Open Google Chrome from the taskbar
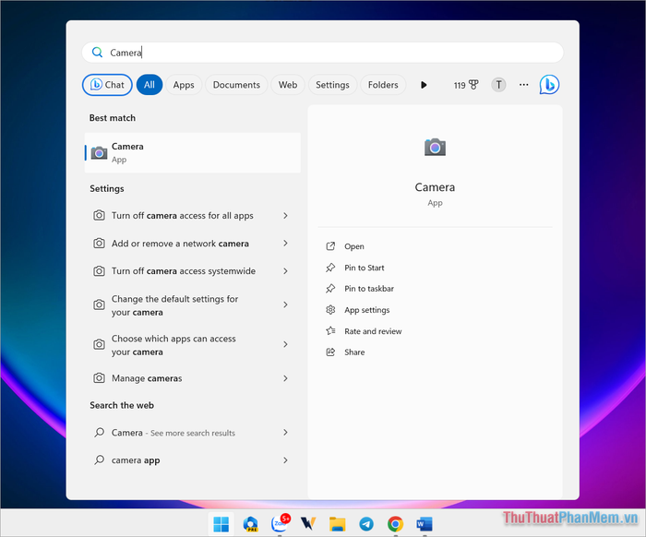Screen dimensions: 646x537 395,524
